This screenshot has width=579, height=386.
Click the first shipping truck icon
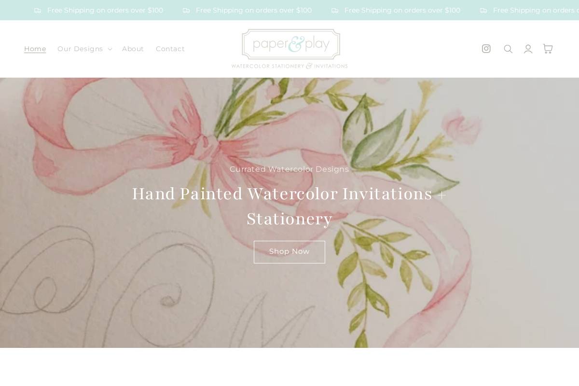coord(38,11)
